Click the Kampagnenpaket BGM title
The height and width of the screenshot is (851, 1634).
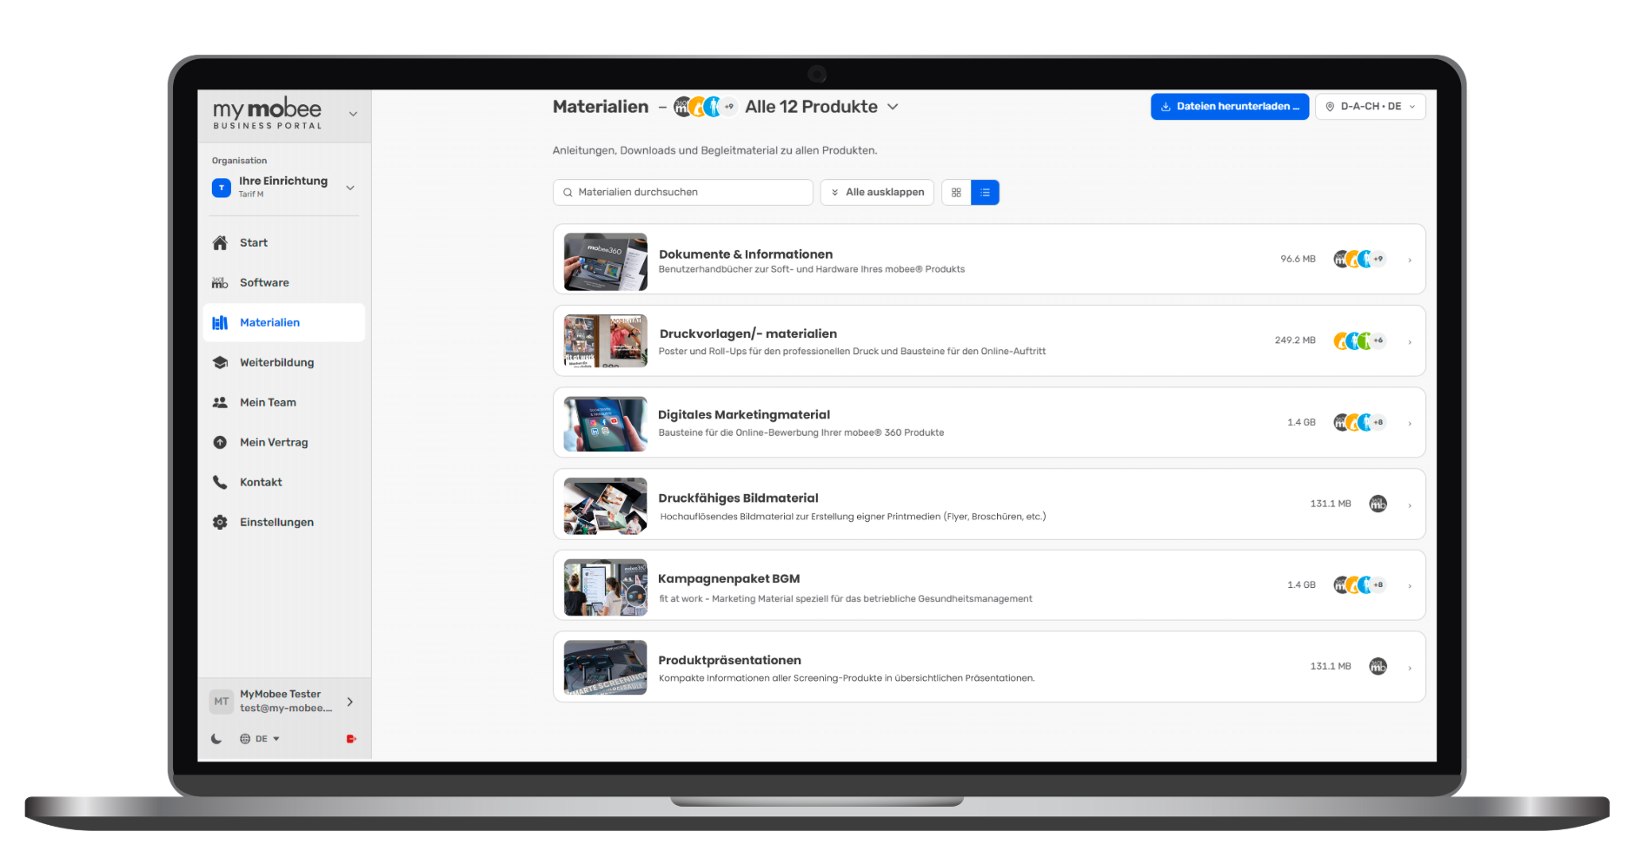(728, 578)
